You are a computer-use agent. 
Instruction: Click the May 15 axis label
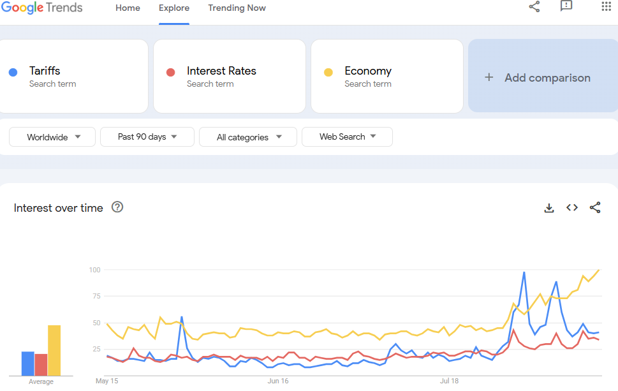tap(107, 381)
